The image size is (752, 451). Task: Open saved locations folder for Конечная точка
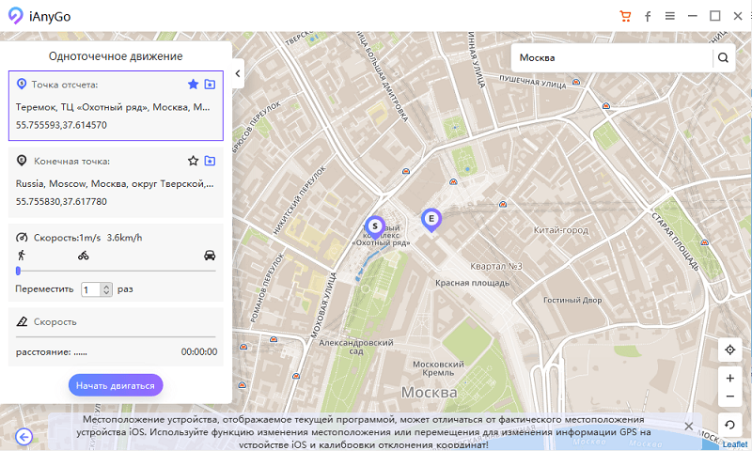pos(210,161)
